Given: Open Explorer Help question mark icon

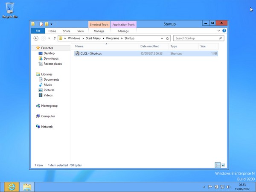Looking at the screenshot, I should pos(224,31).
